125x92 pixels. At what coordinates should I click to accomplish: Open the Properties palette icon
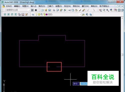(x=115, y=10)
